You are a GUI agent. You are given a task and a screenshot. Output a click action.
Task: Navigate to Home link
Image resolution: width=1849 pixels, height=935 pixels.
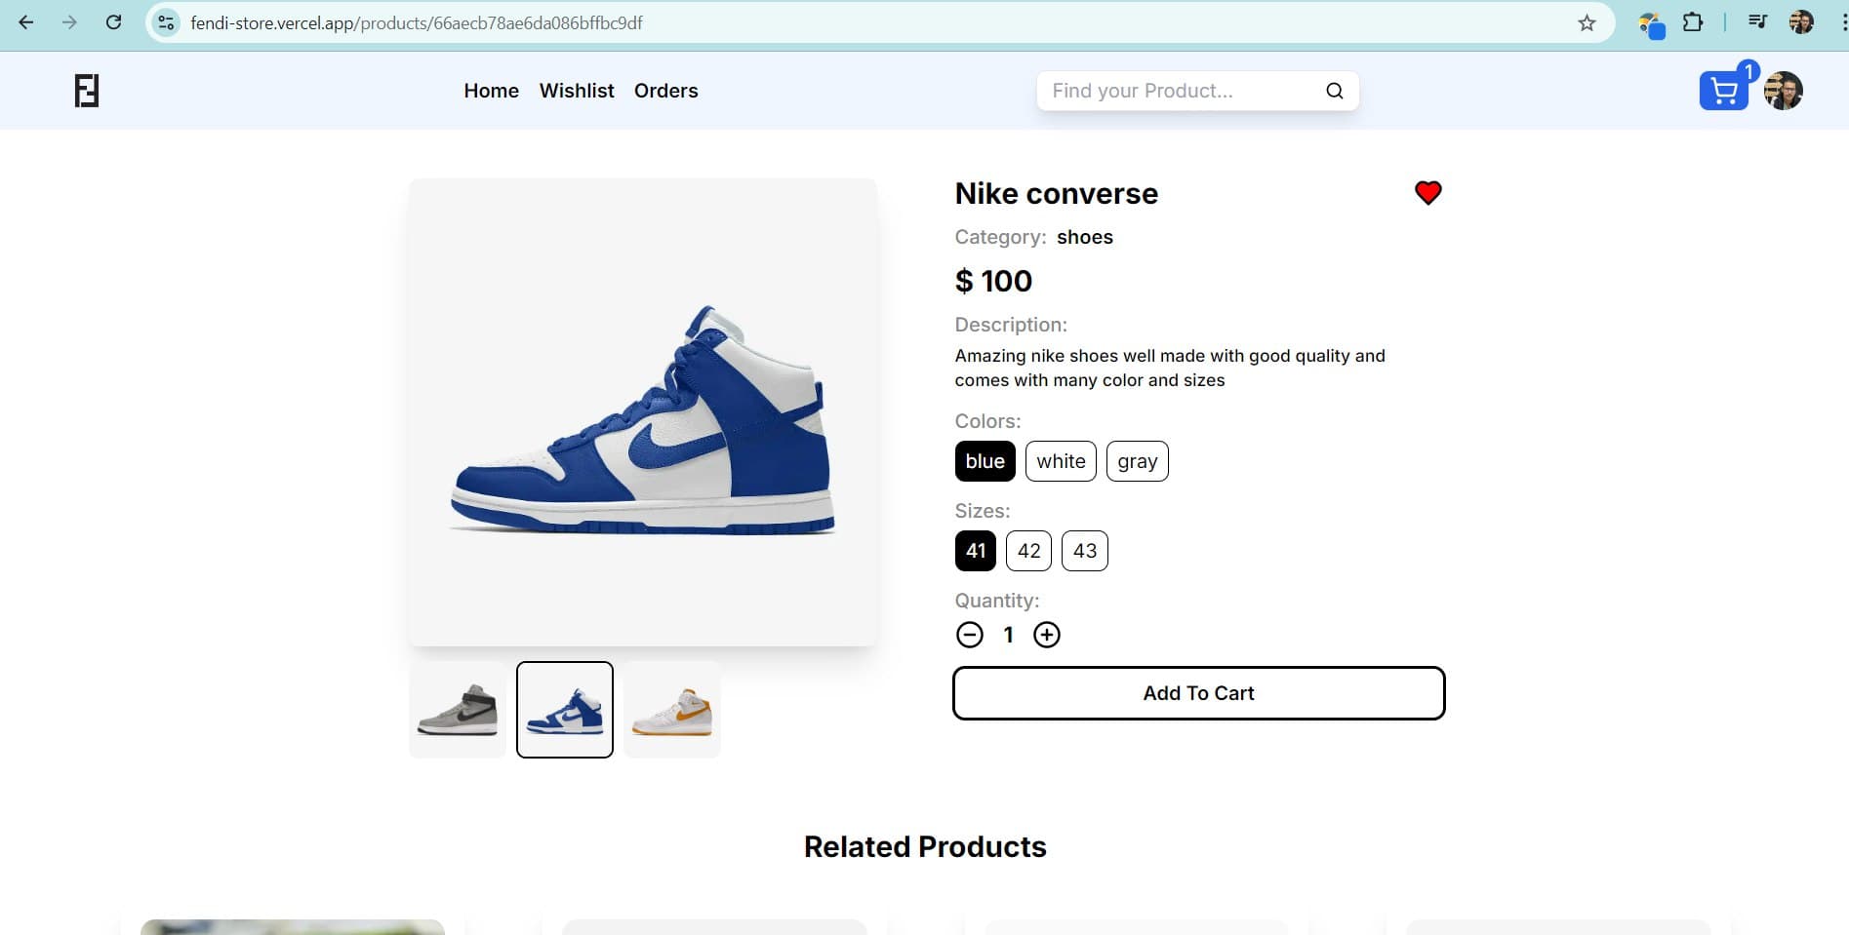(491, 91)
